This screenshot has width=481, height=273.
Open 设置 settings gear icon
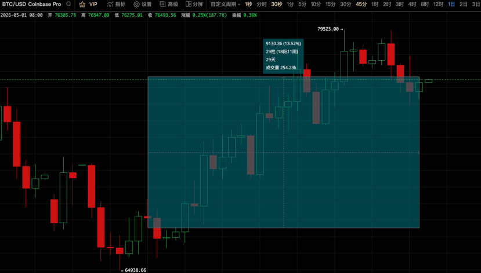[x=136, y=4]
